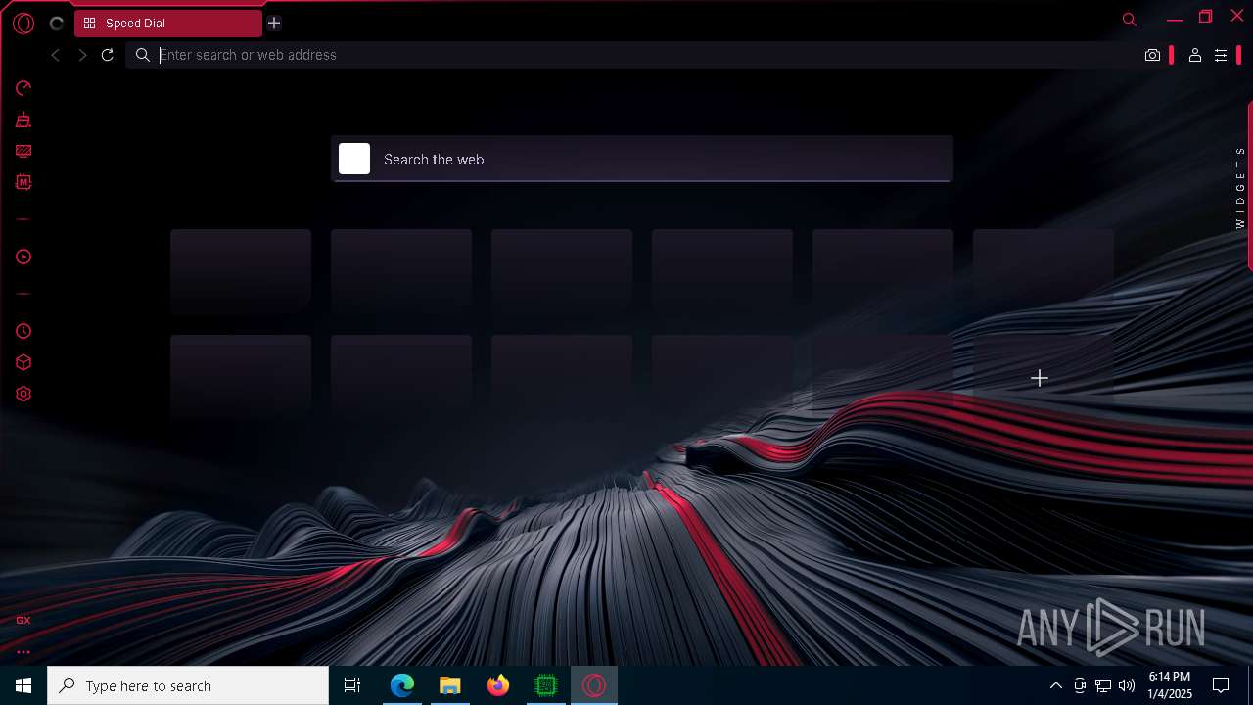Open the Settings gear in sidebar
1253x705 pixels.
pyautogui.click(x=23, y=394)
